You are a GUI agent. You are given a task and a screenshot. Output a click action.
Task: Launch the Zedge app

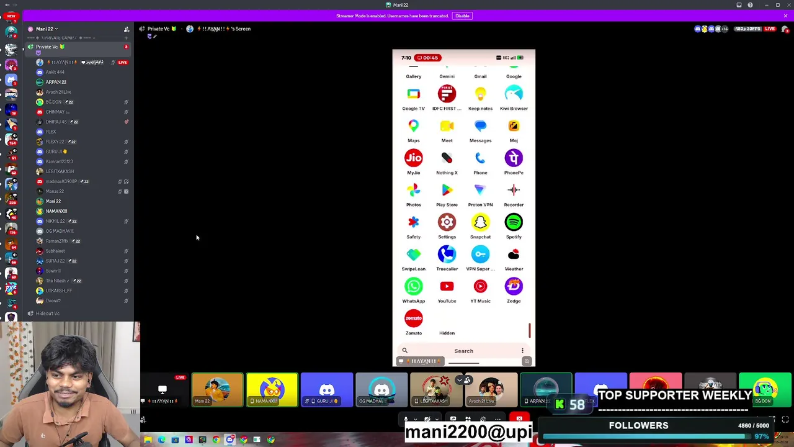pyautogui.click(x=514, y=286)
